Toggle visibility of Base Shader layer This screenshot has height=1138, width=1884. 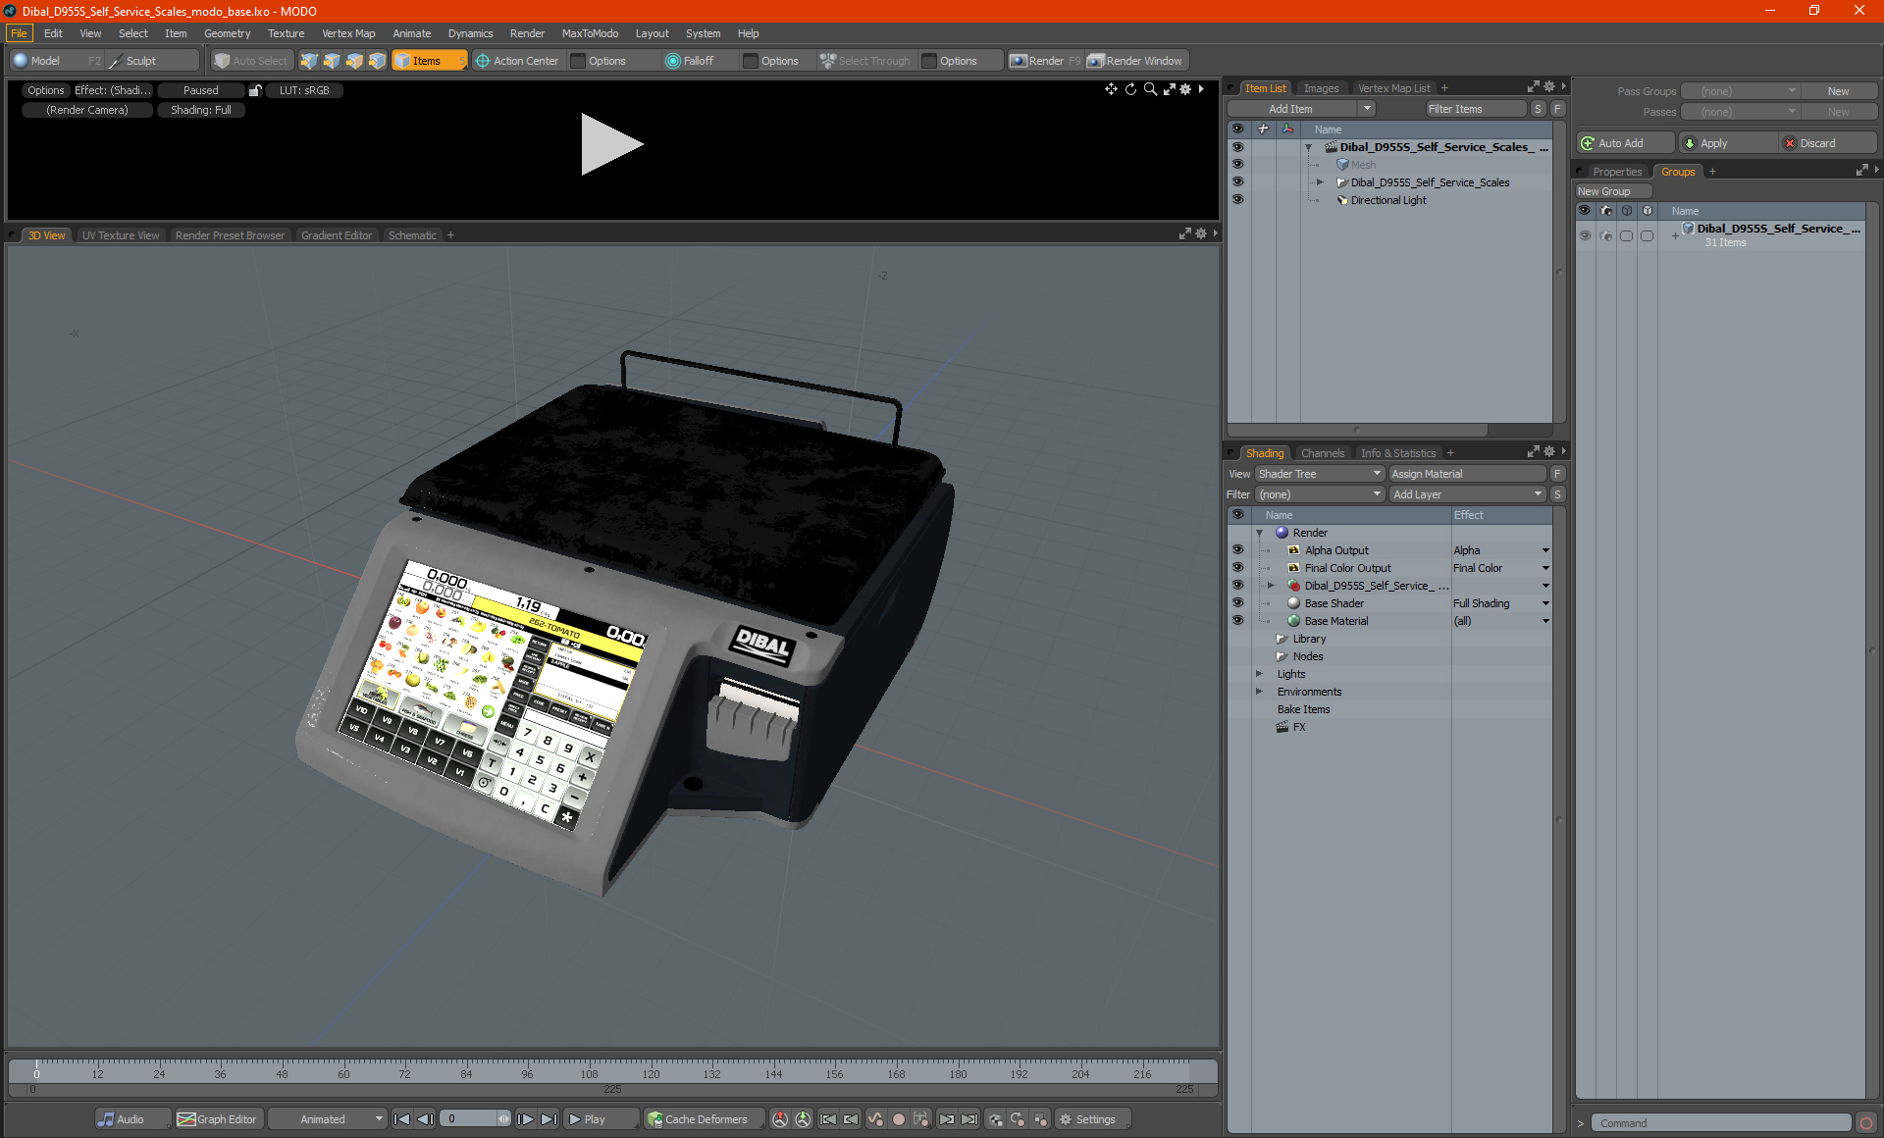pos(1237,603)
